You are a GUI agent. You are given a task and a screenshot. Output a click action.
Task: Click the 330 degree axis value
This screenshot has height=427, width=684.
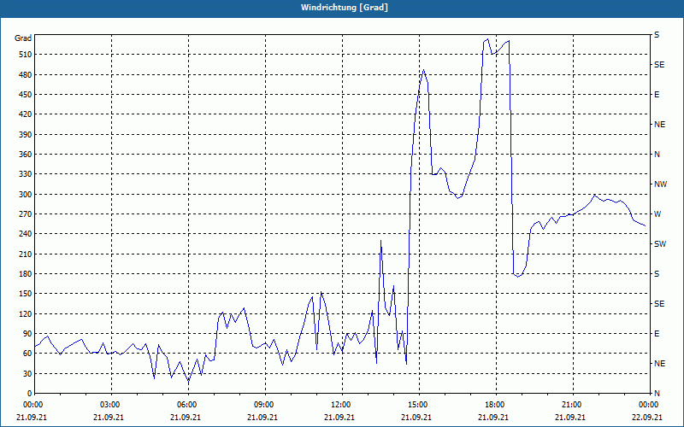[26, 174]
